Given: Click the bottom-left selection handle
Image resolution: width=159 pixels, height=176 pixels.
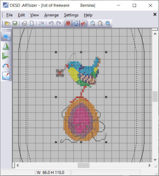Looking at the screenshot, I should tap(56, 142).
